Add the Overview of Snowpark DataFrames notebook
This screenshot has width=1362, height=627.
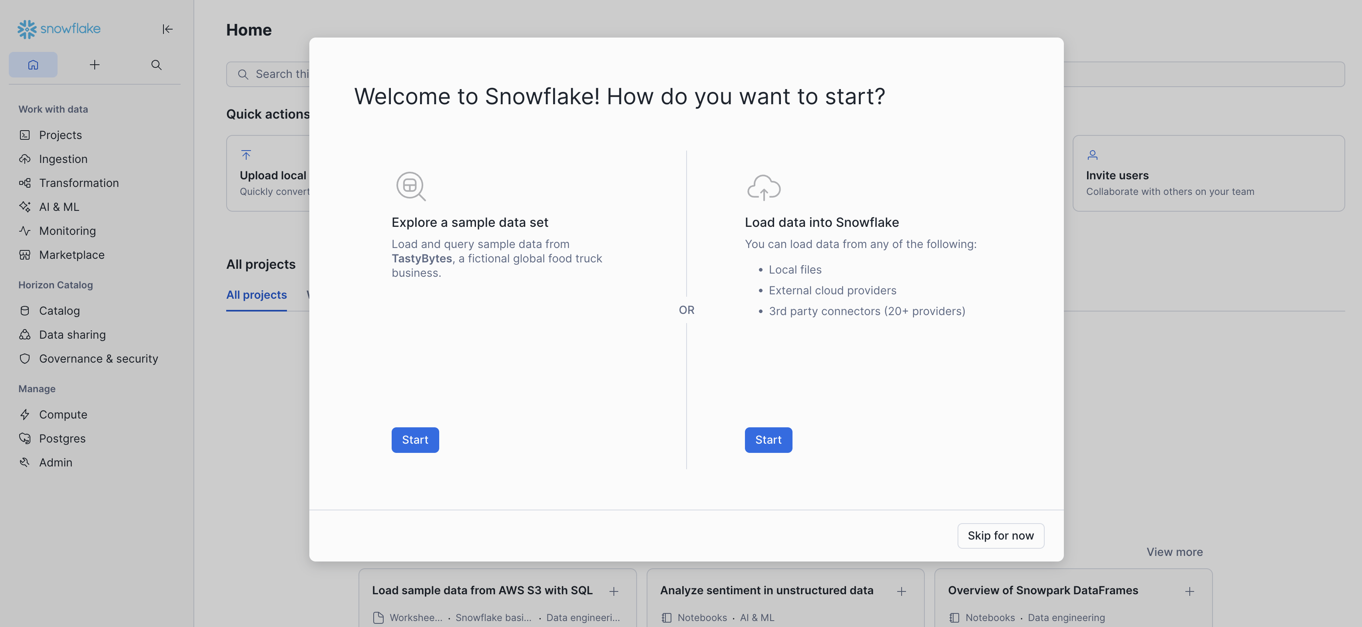pos(1190,591)
